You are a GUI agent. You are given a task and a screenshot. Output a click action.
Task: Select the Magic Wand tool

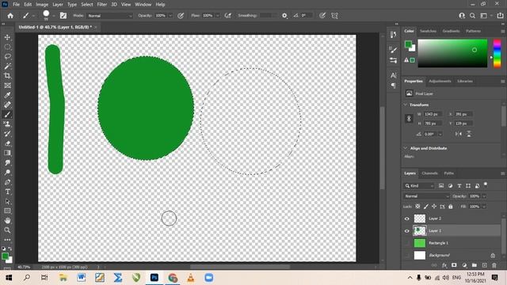[x=7, y=66]
